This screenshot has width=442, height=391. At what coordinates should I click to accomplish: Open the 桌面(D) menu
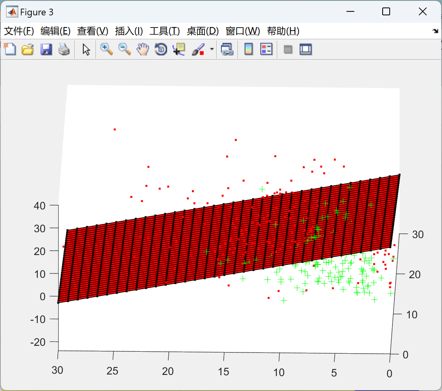tap(203, 31)
